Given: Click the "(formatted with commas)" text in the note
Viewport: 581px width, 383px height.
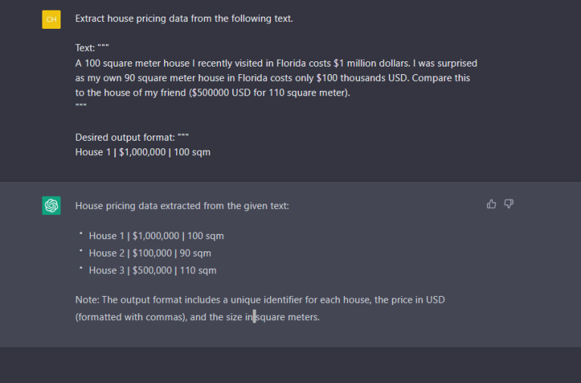Looking at the screenshot, I should click(x=130, y=317).
